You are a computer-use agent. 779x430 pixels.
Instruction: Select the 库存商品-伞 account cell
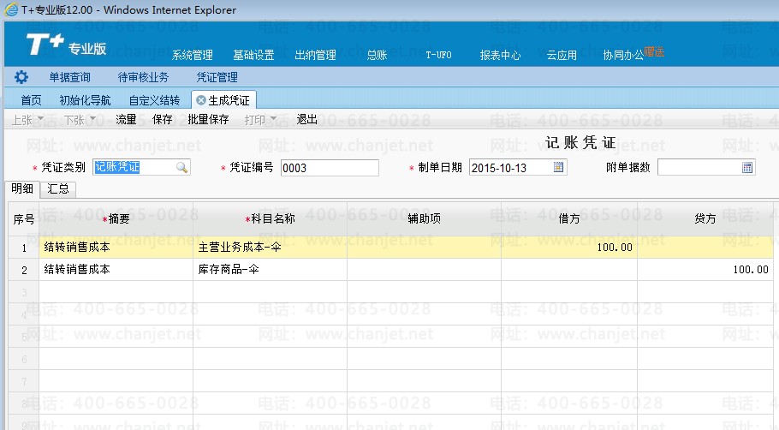pos(270,269)
